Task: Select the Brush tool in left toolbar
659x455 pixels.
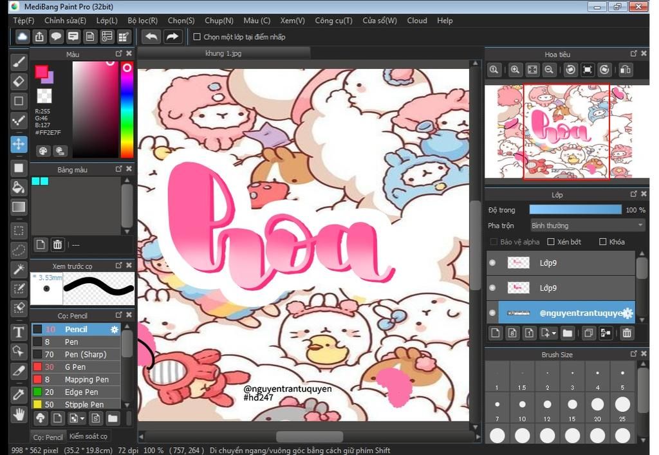Action: 19,62
